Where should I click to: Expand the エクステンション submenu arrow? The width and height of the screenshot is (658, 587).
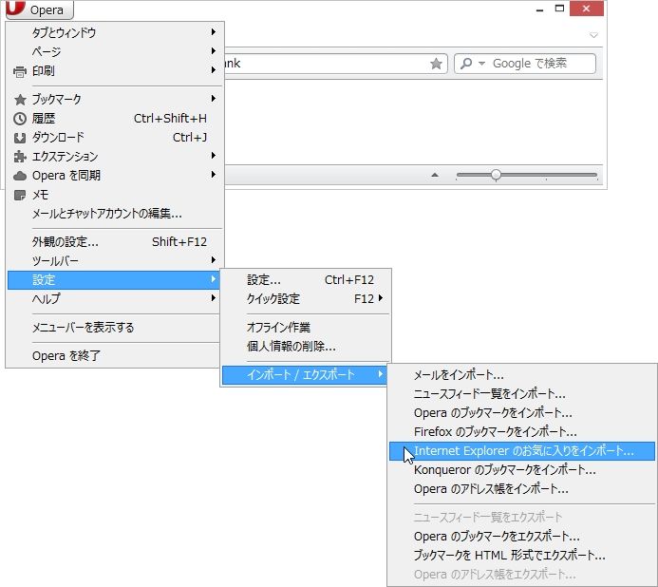(x=214, y=156)
